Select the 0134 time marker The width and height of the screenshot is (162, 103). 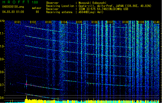coord(64,22)
